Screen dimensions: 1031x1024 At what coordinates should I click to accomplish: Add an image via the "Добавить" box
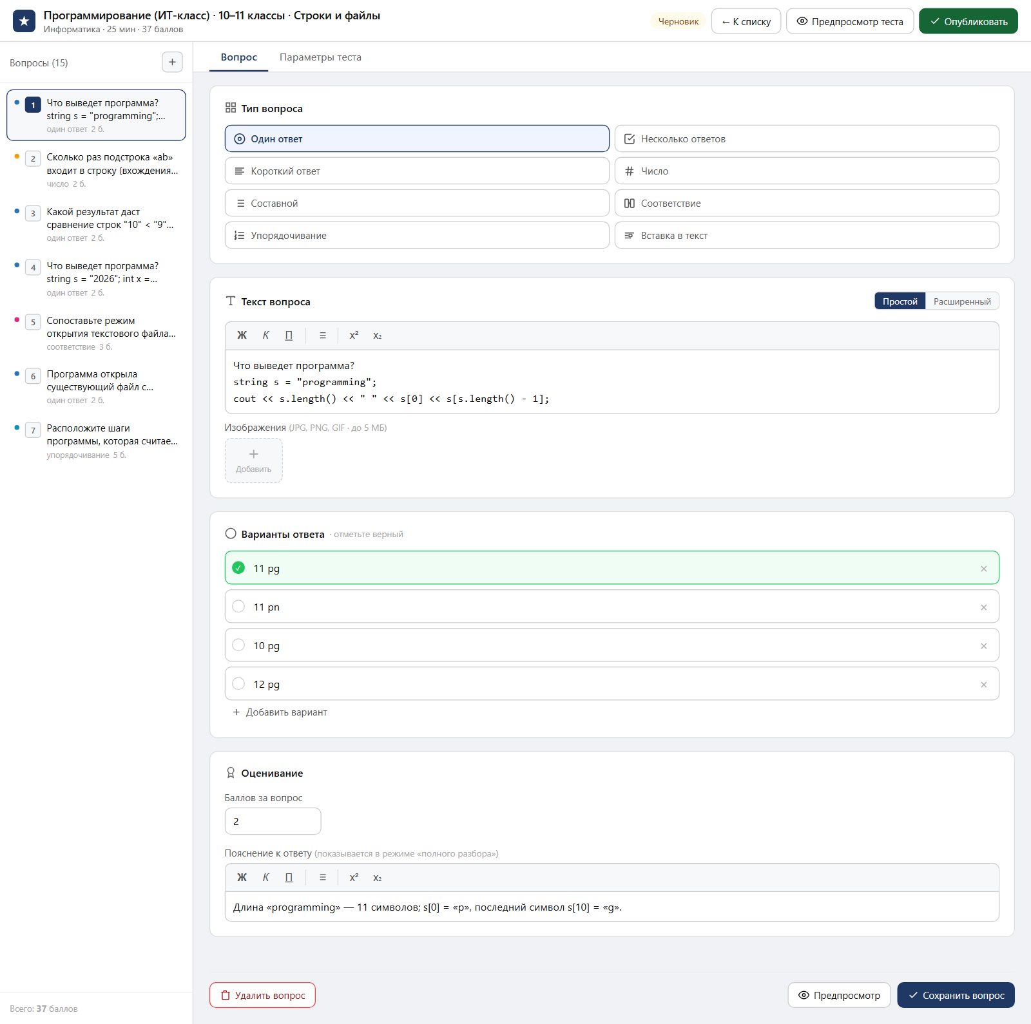[x=254, y=460]
